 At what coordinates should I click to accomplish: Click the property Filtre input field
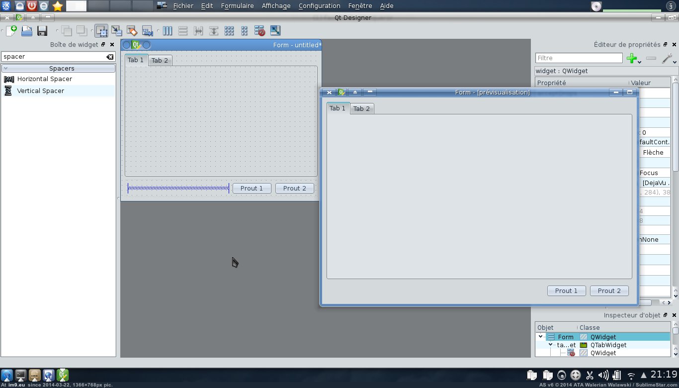[x=579, y=58]
